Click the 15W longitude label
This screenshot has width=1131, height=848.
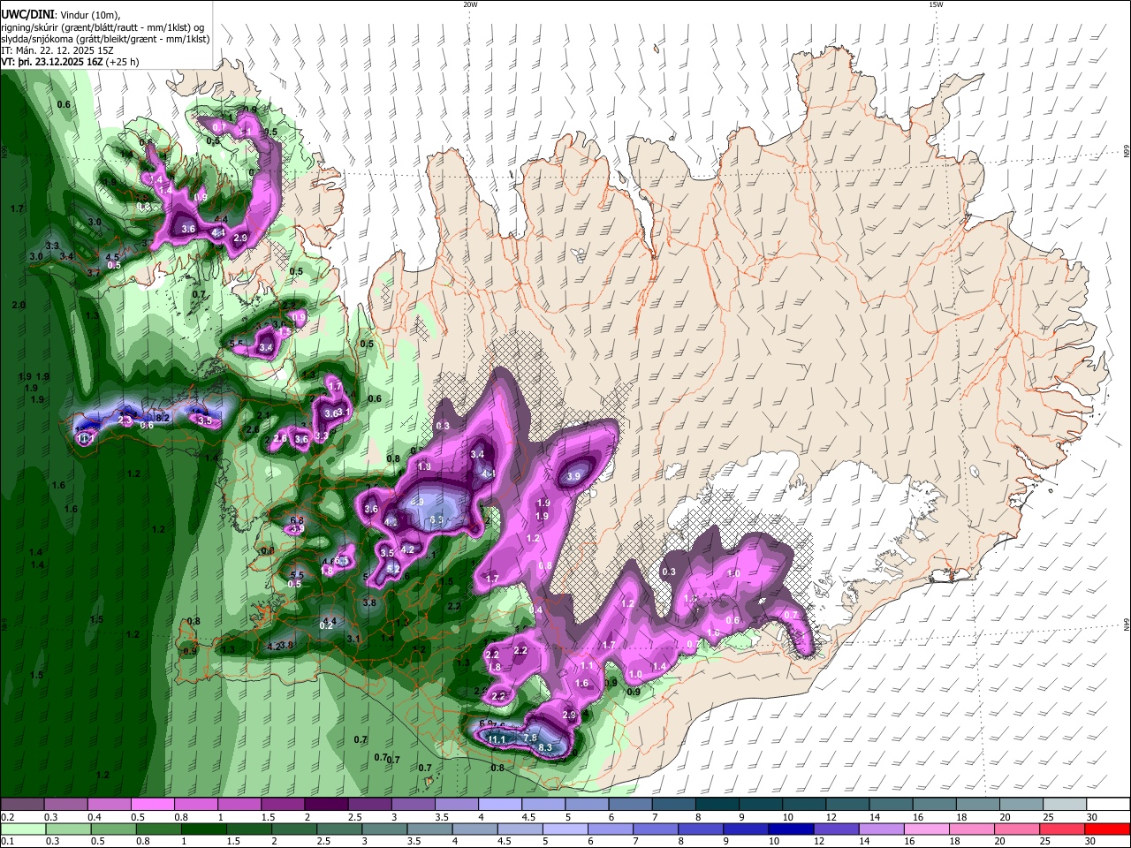935,4
